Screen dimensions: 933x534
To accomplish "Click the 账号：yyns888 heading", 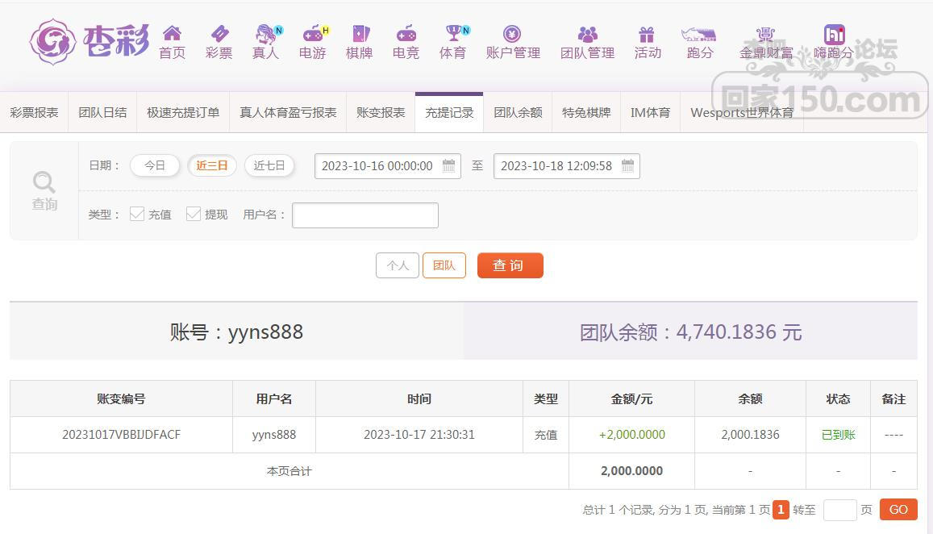I will coord(236,332).
